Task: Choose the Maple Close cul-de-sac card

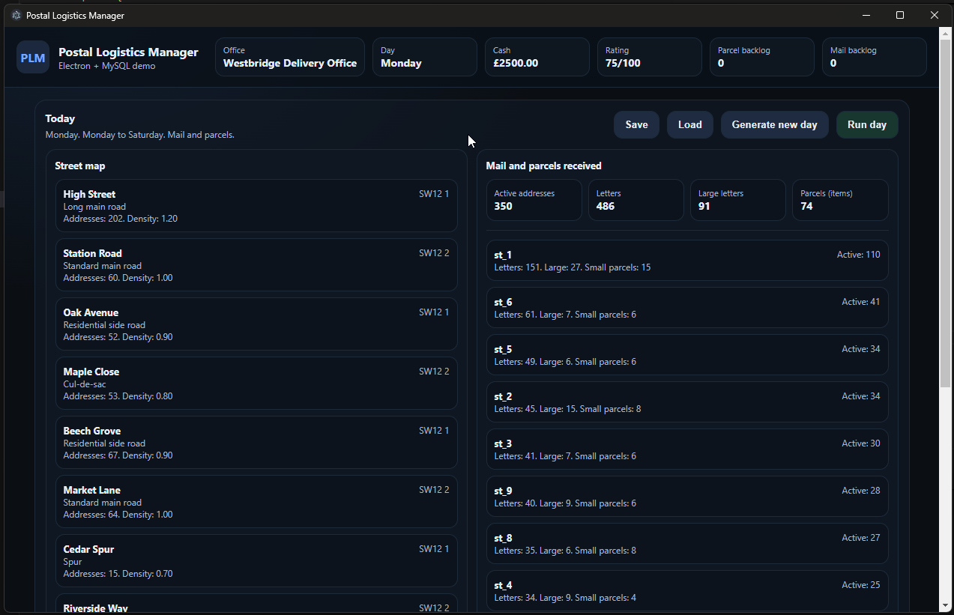Action: click(x=256, y=384)
